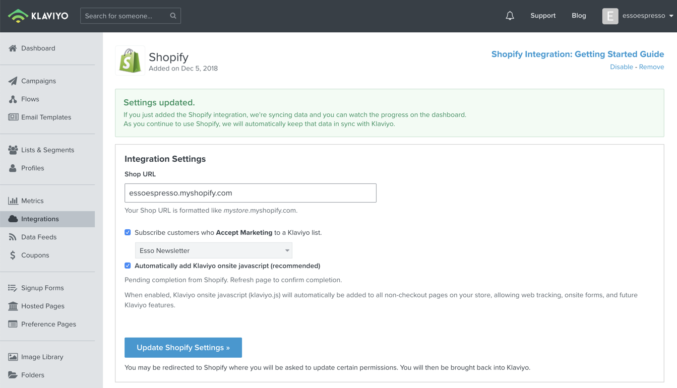Click the Hosted Pages building icon
Screen dimensions: 677x388
(x=13, y=306)
